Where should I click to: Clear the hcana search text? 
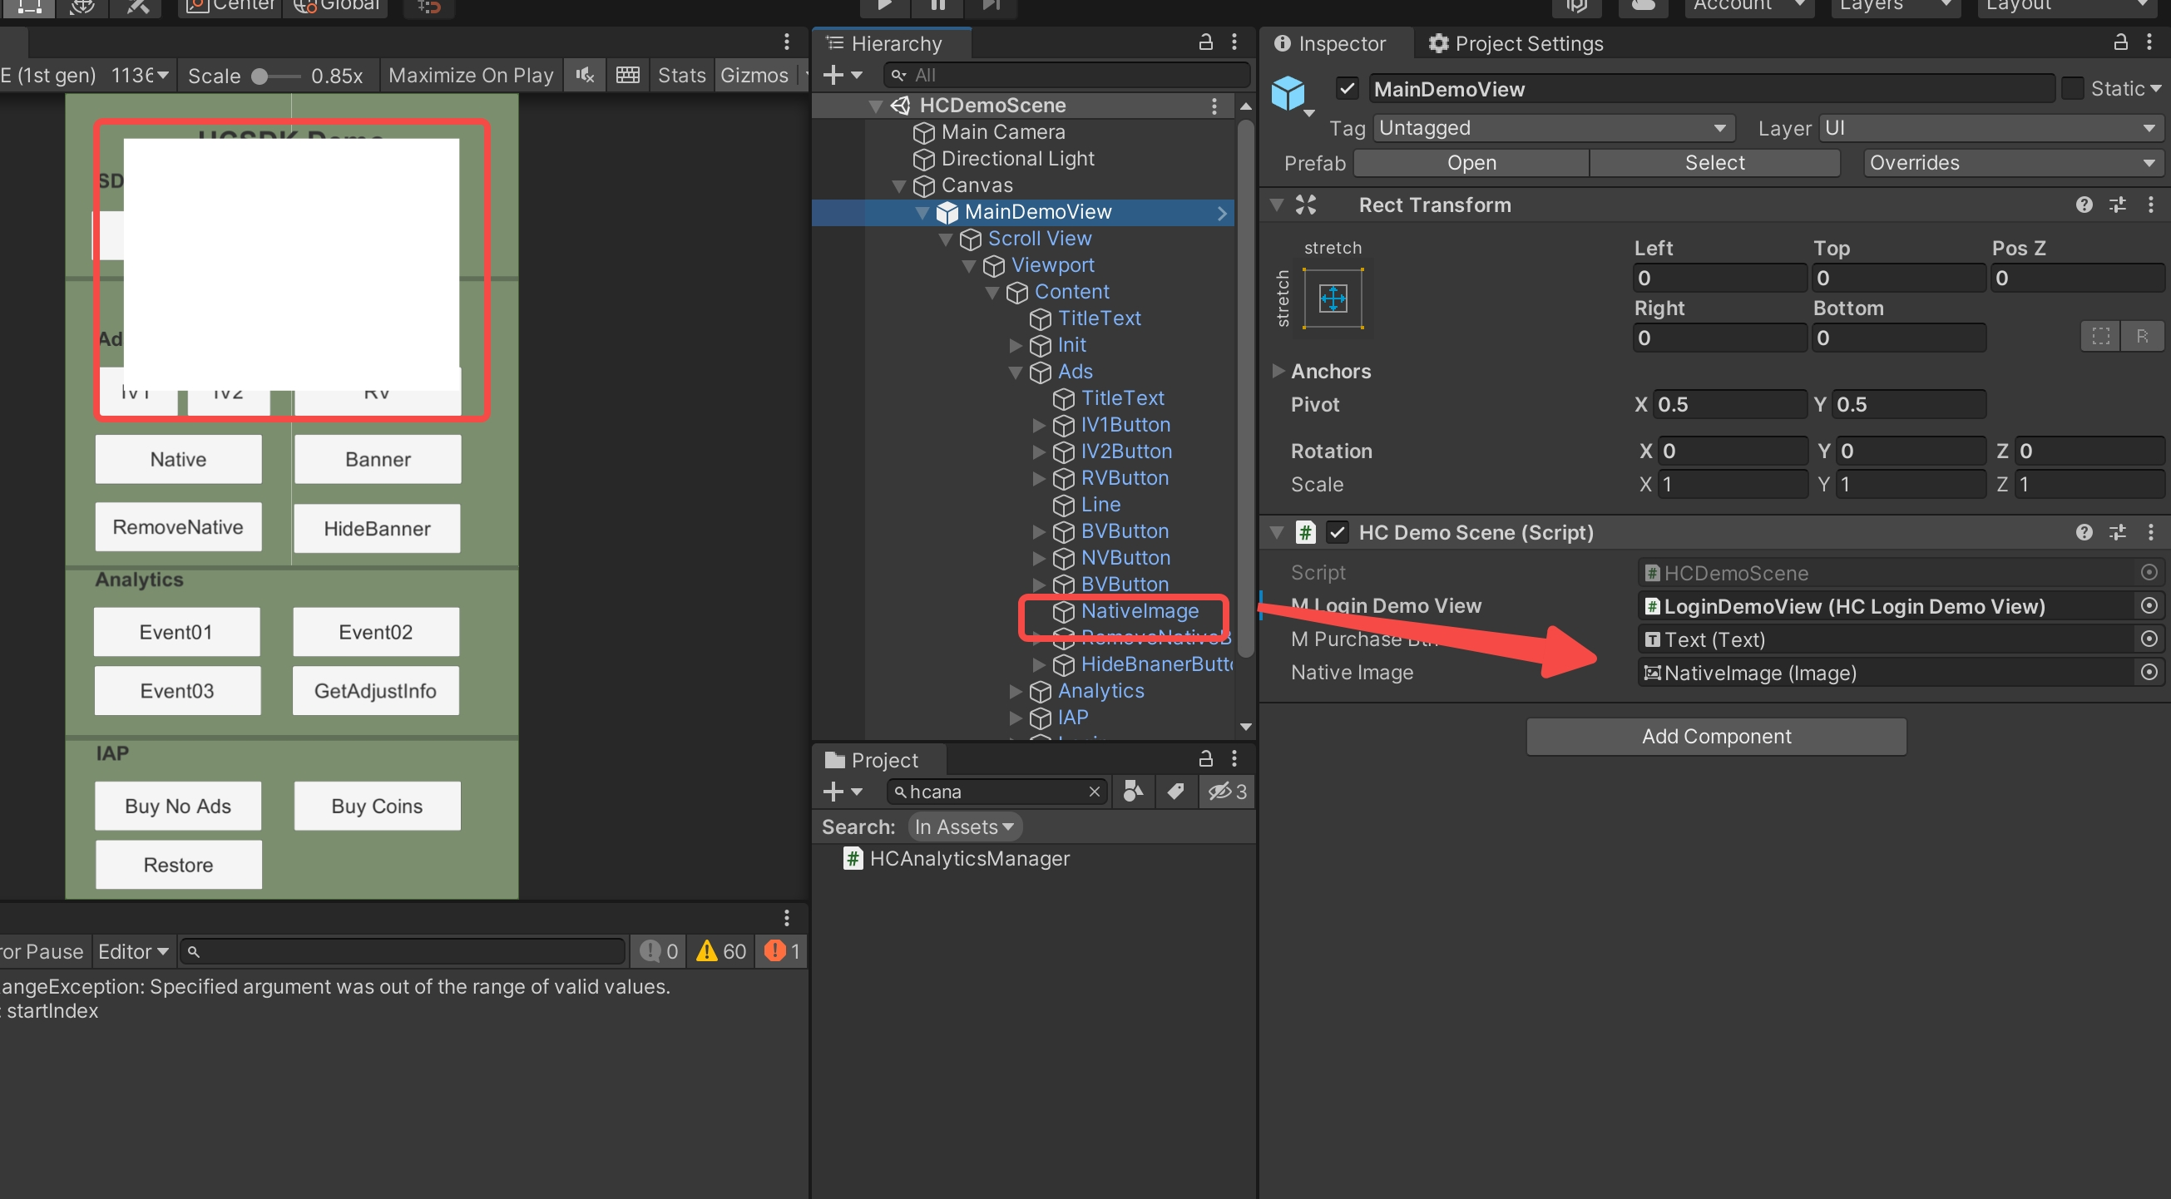click(1094, 792)
